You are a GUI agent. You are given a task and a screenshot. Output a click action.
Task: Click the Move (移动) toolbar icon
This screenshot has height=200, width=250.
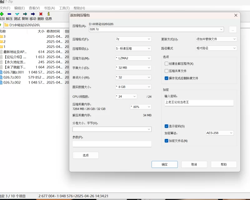[33, 14]
